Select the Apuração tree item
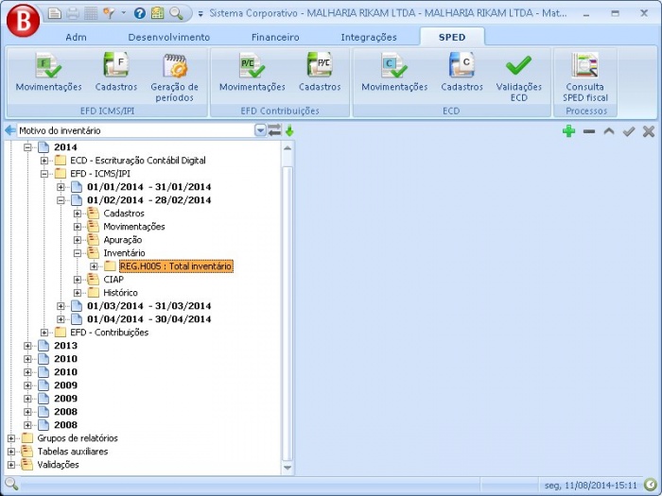The height and width of the screenshot is (496, 662). coord(123,240)
